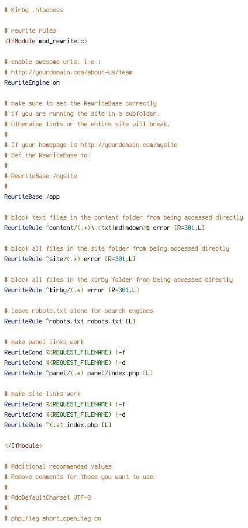Click the '# Kirby .htaccess' comment line

point(33,10)
